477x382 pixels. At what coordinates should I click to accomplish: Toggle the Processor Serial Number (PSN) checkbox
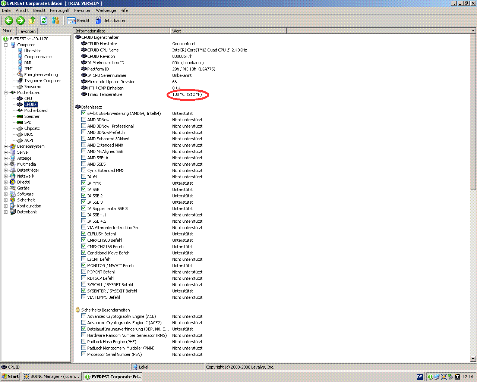point(84,354)
